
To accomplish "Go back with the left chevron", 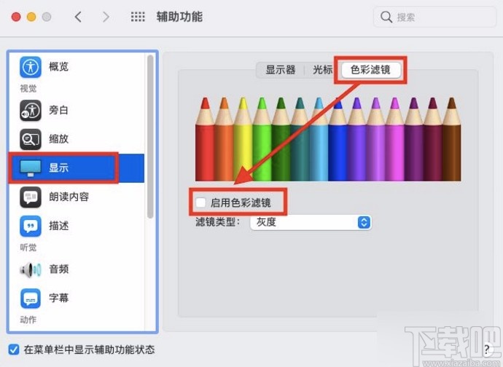I will [78, 17].
